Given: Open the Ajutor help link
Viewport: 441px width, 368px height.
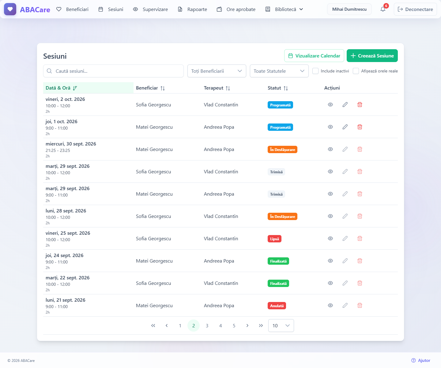Looking at the screenshot, I should (x=421, y=360).
